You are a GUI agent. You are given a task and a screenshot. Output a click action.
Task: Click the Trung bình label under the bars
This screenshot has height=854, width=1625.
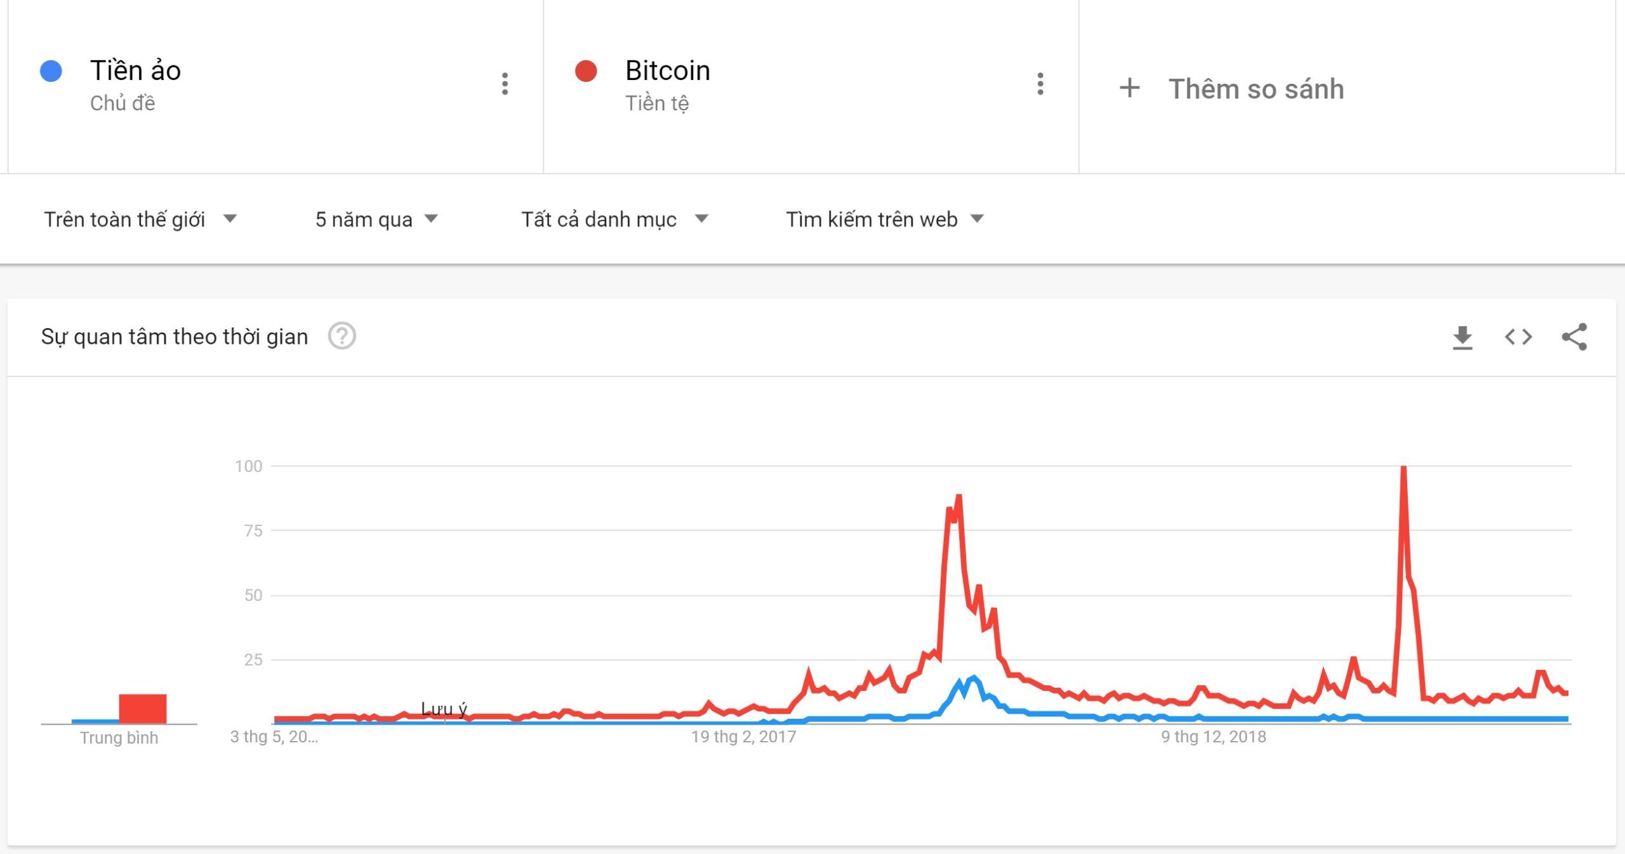click(x=119, y=738)
